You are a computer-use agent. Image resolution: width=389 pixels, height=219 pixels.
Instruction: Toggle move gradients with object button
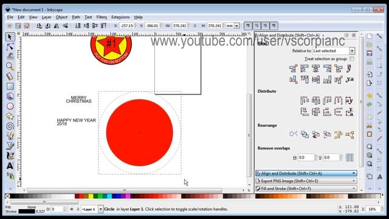(265, 26)
